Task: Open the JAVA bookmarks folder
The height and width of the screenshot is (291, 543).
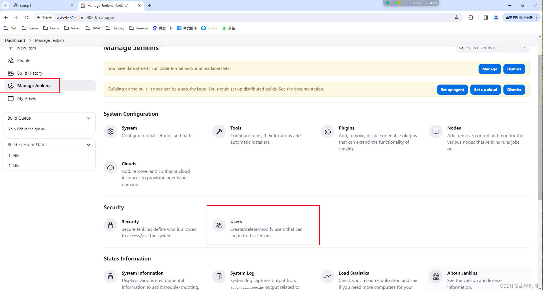Action: [x=93, y=28]
